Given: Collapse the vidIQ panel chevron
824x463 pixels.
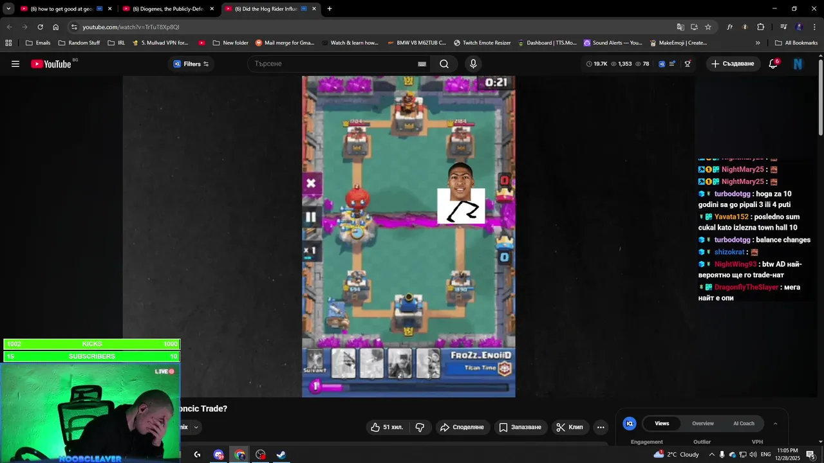Looking at the screenshot, I should [775, 423].
